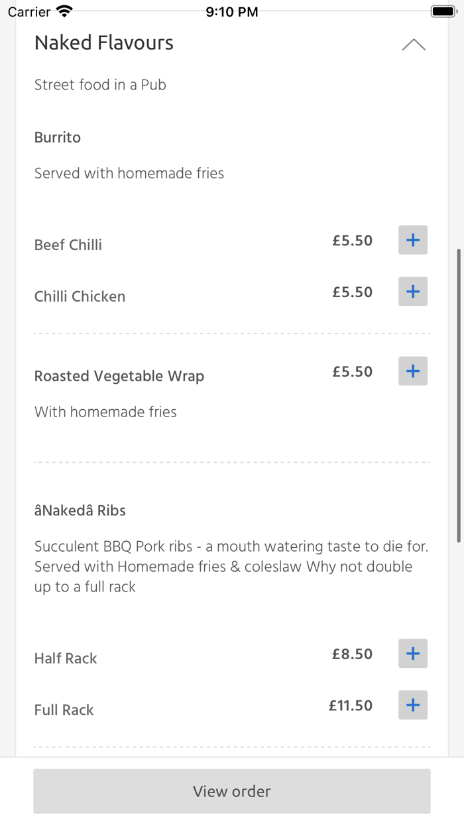The image size is (464, 825).
Task: Tap the plus icon beside Full Rack
Action: click(x=412, y=705)
